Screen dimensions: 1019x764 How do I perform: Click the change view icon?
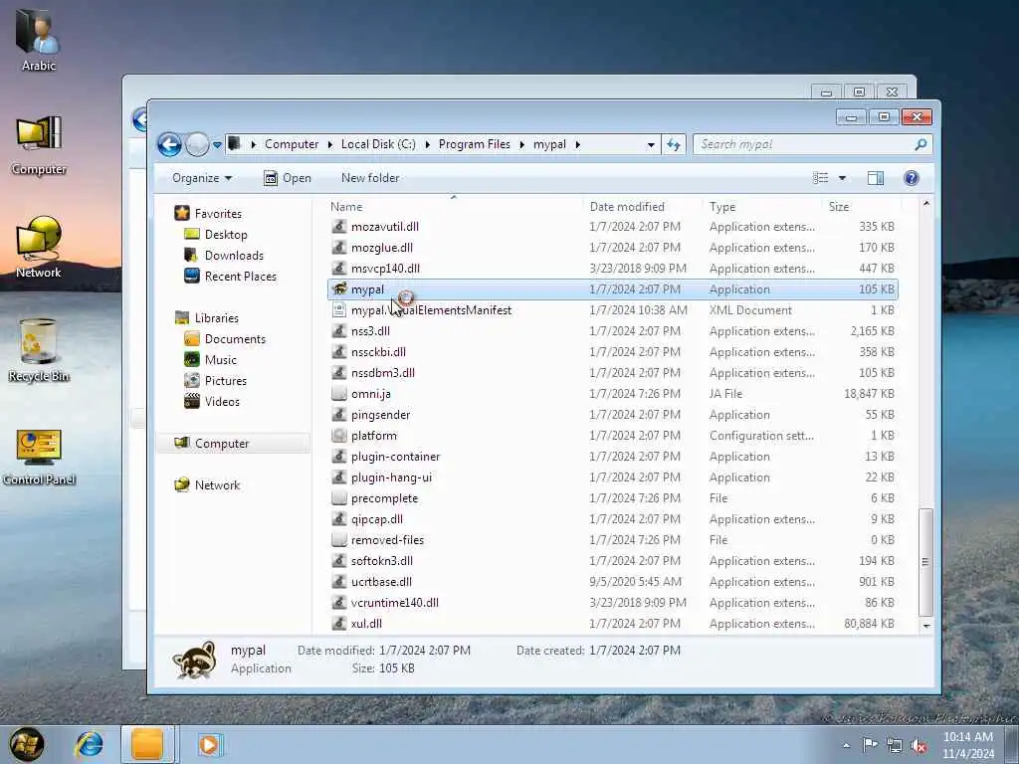coord(821,178)
